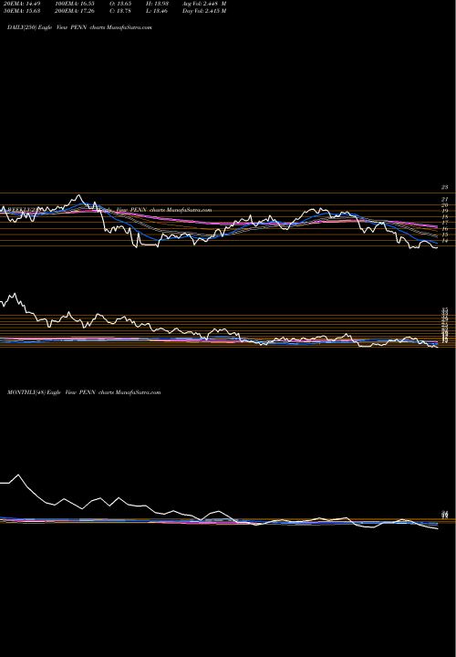This screenshot has height=657, width=456.
Task: Click the 50EMA value readout
Action: coord(20,11)
